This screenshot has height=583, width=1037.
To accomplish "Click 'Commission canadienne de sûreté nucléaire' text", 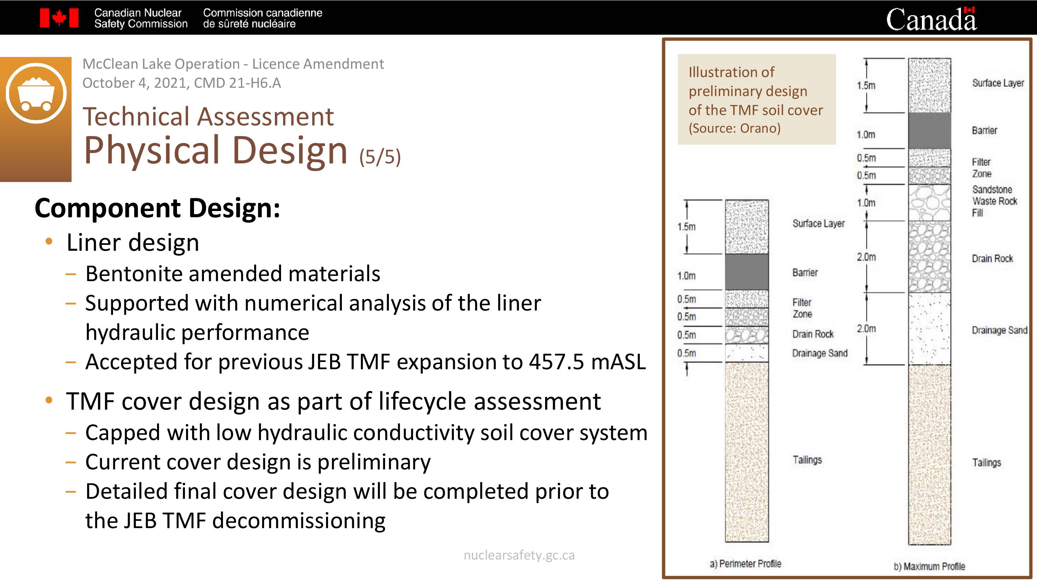I will tap(262, 18).
